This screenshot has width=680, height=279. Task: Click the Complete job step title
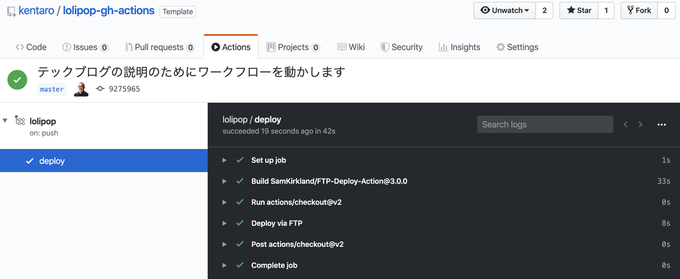coord(274,265)
